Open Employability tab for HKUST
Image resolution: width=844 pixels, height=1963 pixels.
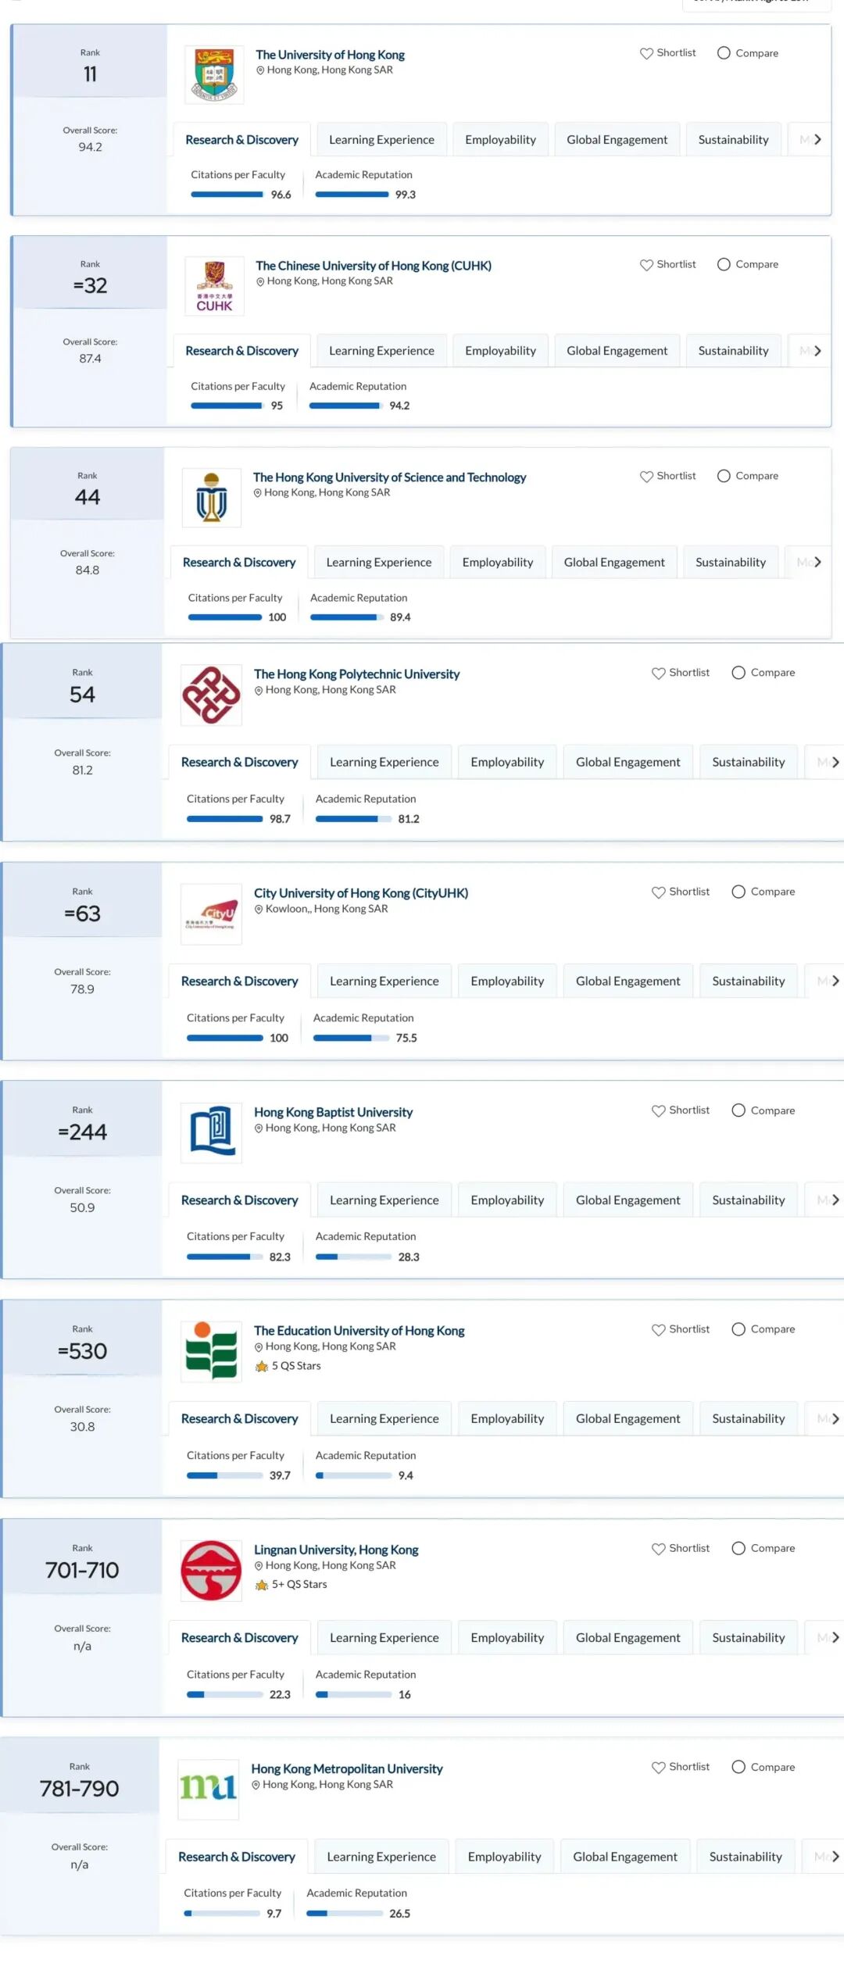498,563
